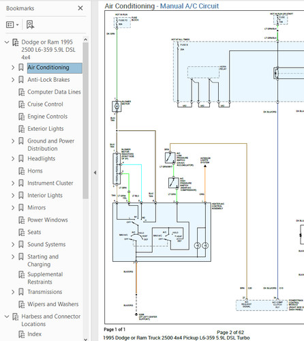Viewport: 304px width, 341px height.
Task: Open the Power Windows bookmark
Action: pyautogui.click(x=48, y=220)
